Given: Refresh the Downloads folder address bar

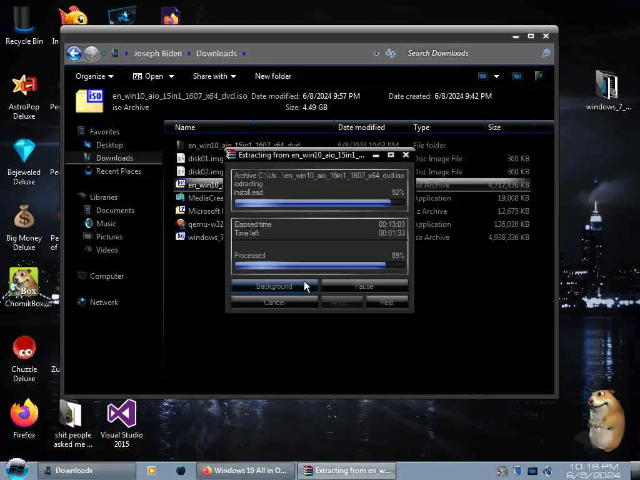Looking at the screenshot, I should 391,54.
